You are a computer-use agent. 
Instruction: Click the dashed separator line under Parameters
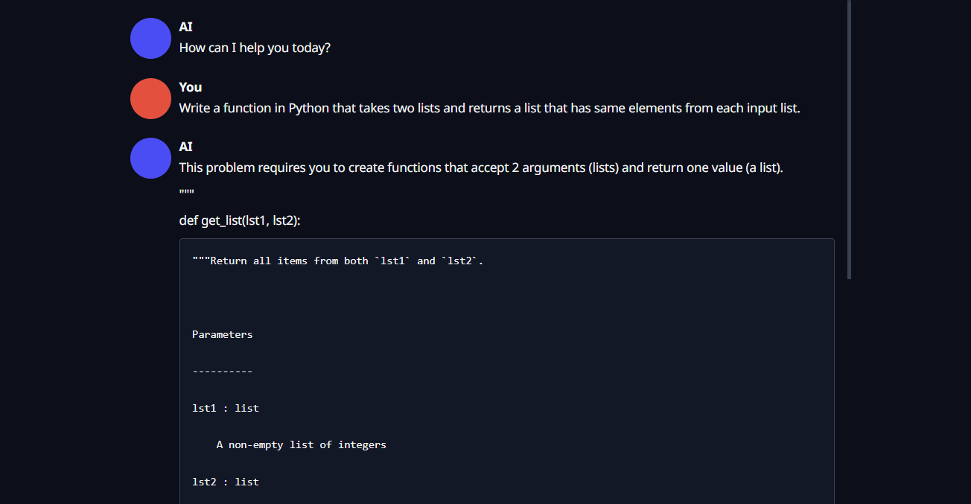(x=223, y=371)
